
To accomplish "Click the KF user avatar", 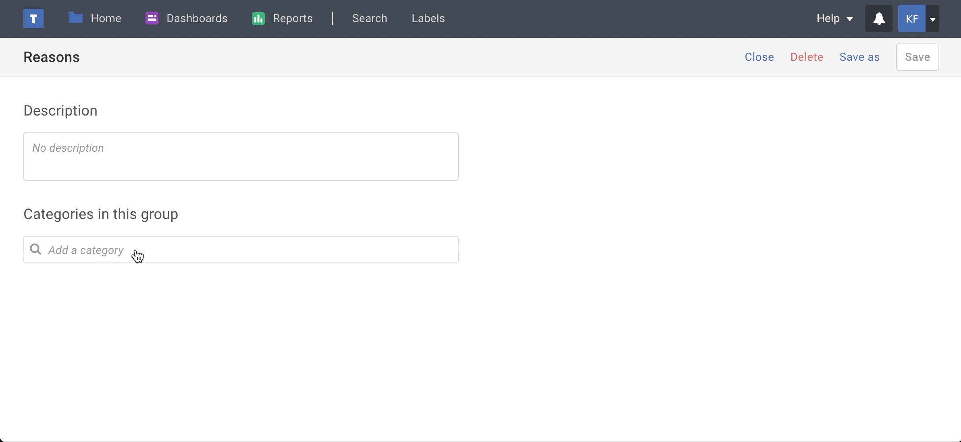I will pyautogui.click(x=912, y=19).
